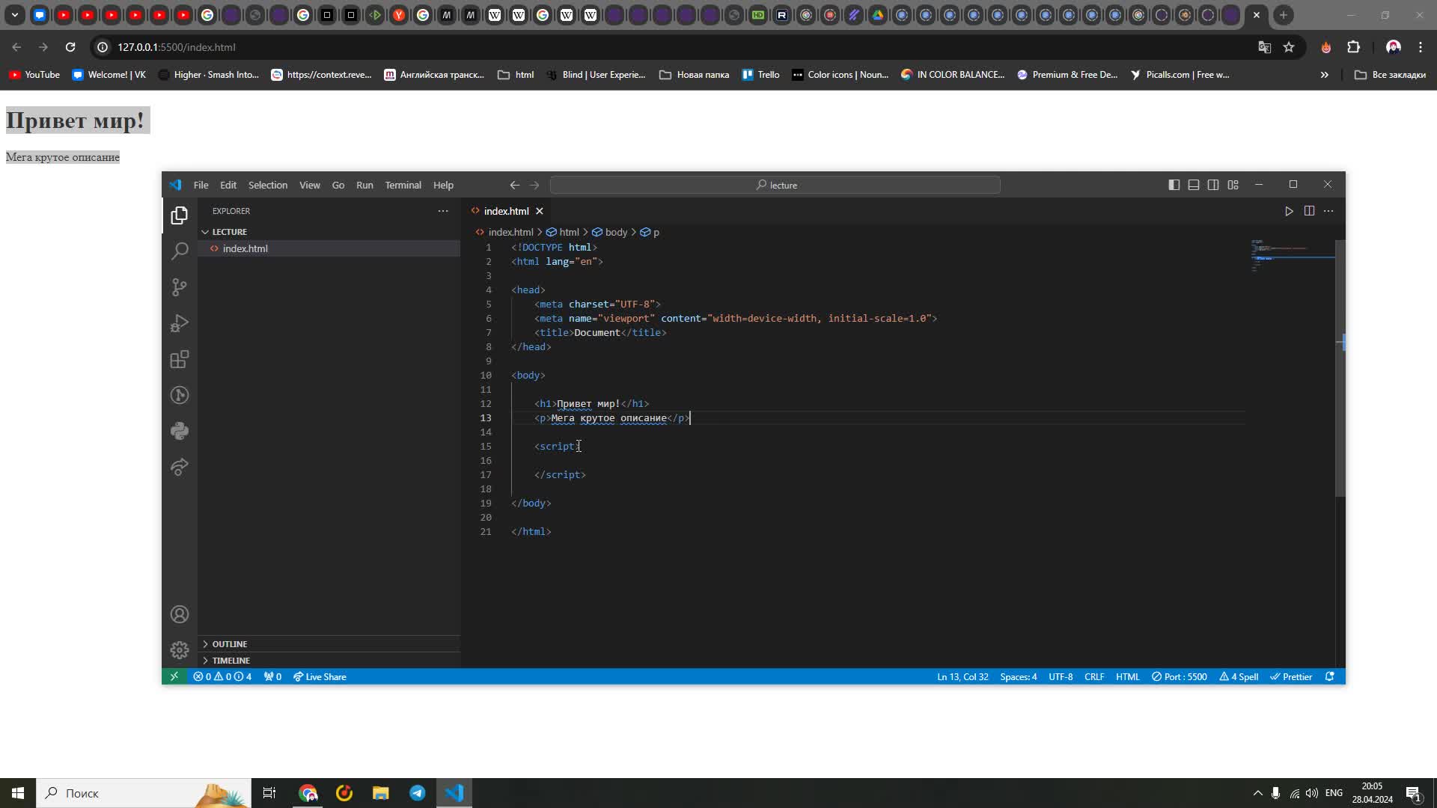Image resolution: width=1437 pixels, height=808 pixels.
Task: Open File Explorer from the taskbar
Action: point(381,793)
